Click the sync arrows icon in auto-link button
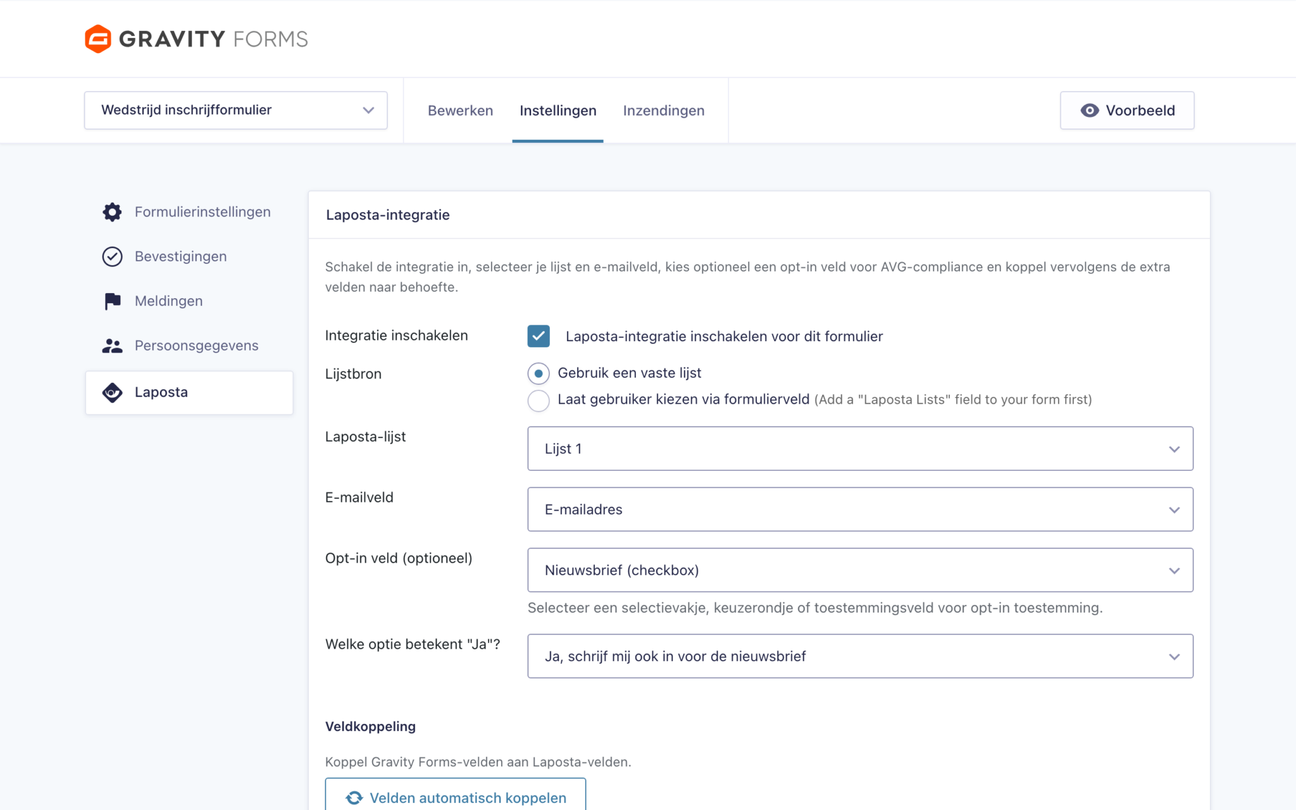The image size is (1296, 810). point(354,797)
